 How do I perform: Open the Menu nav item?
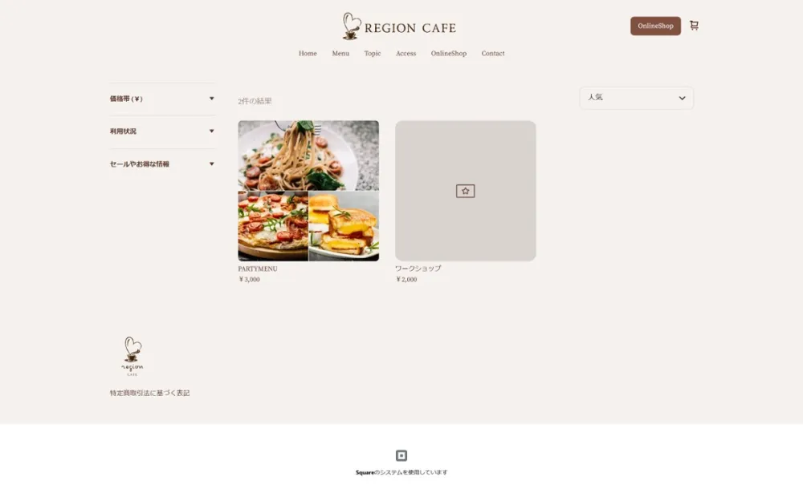(340, 53)
